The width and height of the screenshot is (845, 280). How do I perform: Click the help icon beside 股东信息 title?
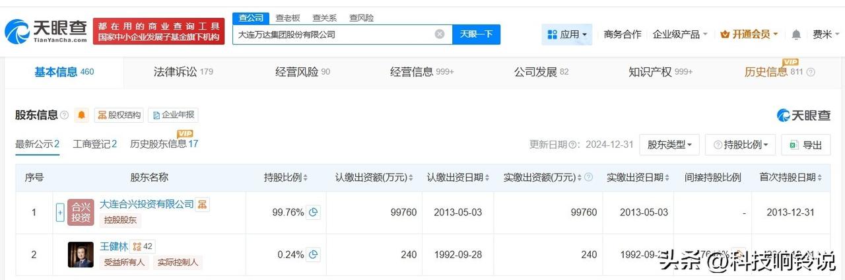64,116
